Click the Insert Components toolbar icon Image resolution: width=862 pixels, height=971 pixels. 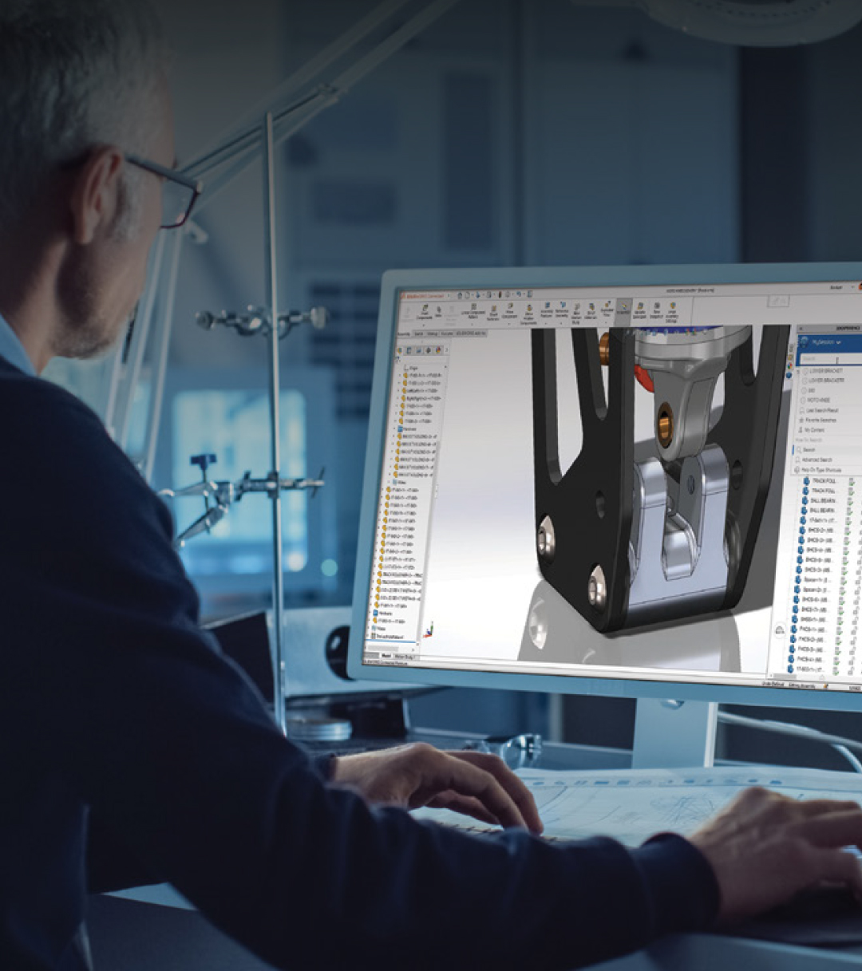425,310
